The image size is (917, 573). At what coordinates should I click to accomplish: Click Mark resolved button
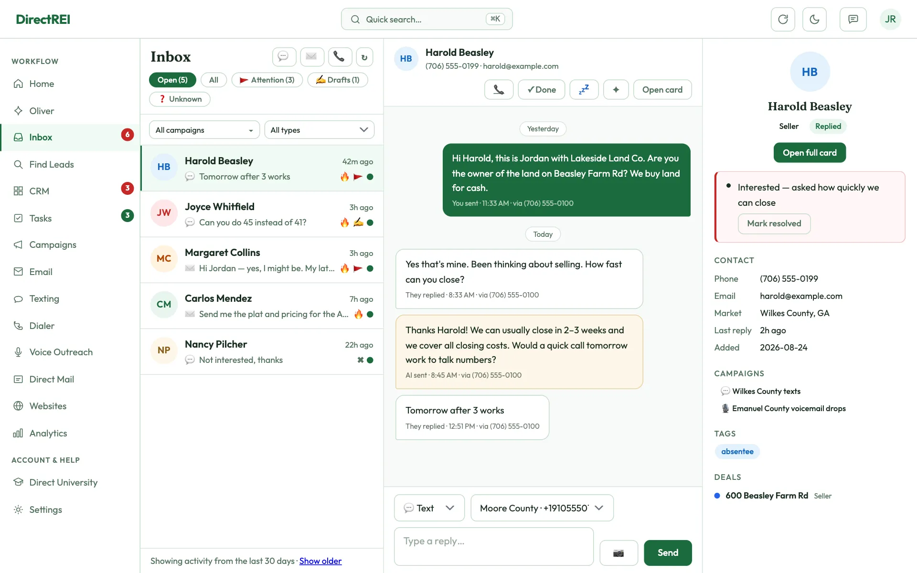[x=774, y=223]
